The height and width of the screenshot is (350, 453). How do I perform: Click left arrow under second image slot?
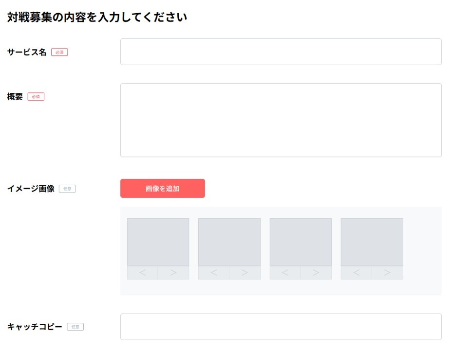point(214,273)
